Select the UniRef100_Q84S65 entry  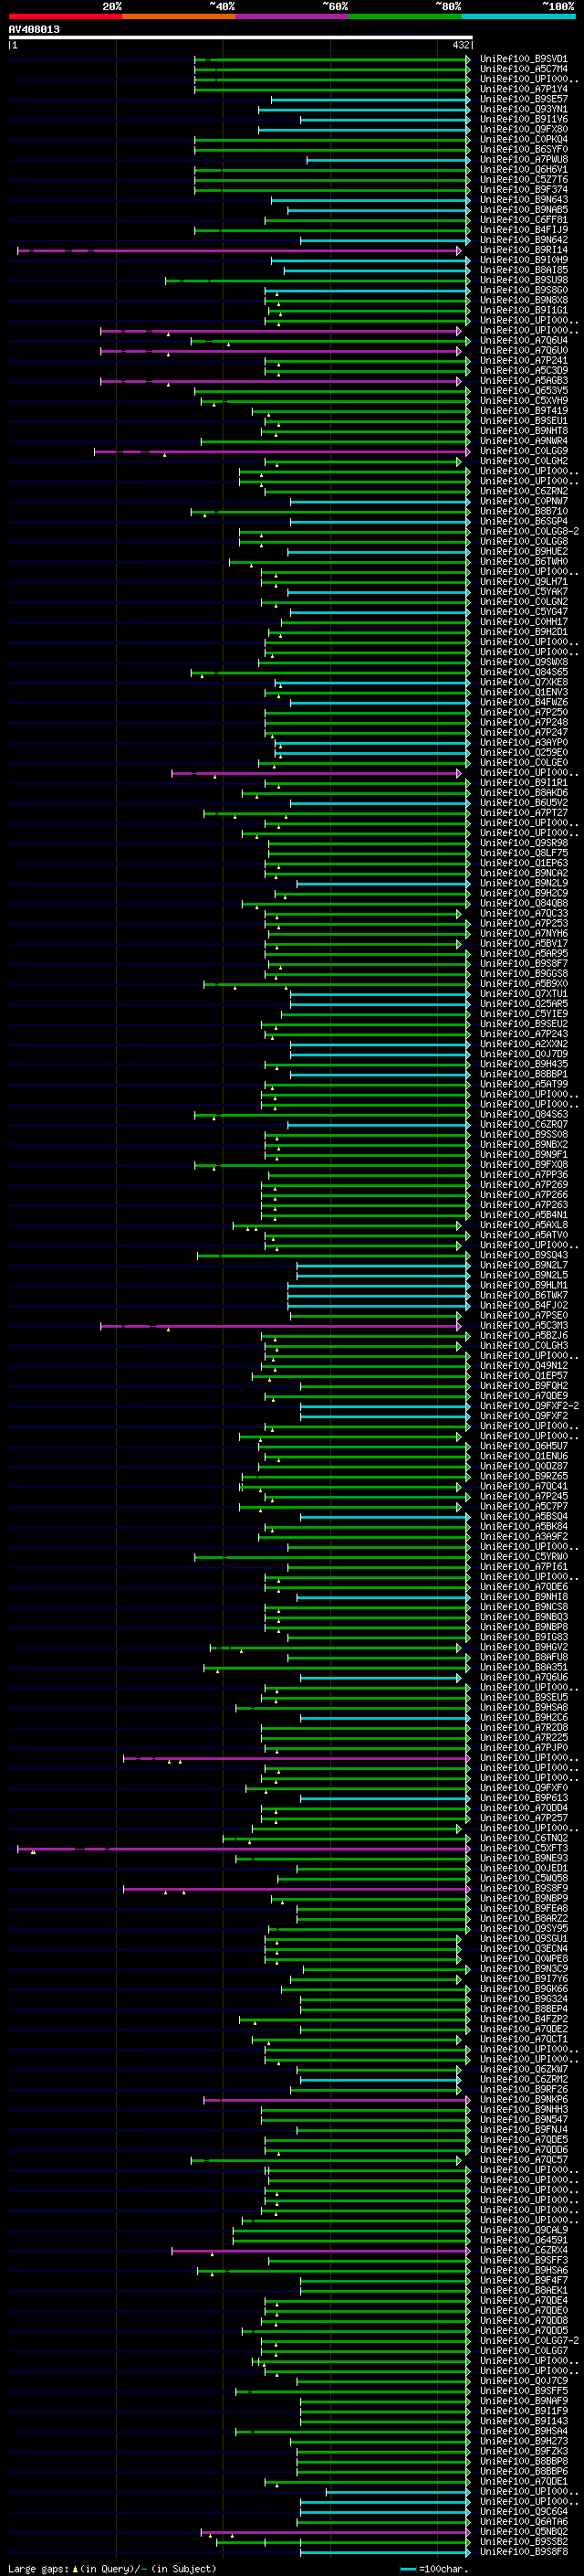(x=523, y=672)
